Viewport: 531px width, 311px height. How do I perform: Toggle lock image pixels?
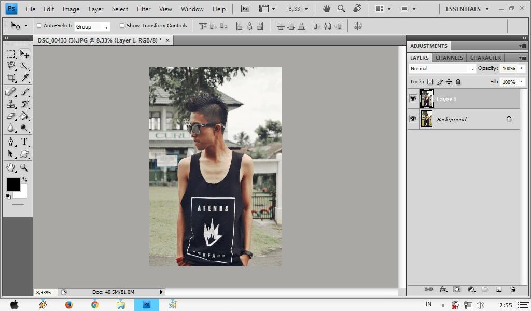click(x=440, y=82)
